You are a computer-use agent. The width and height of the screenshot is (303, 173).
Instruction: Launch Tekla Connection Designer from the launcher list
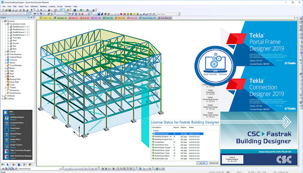point(18,151)
